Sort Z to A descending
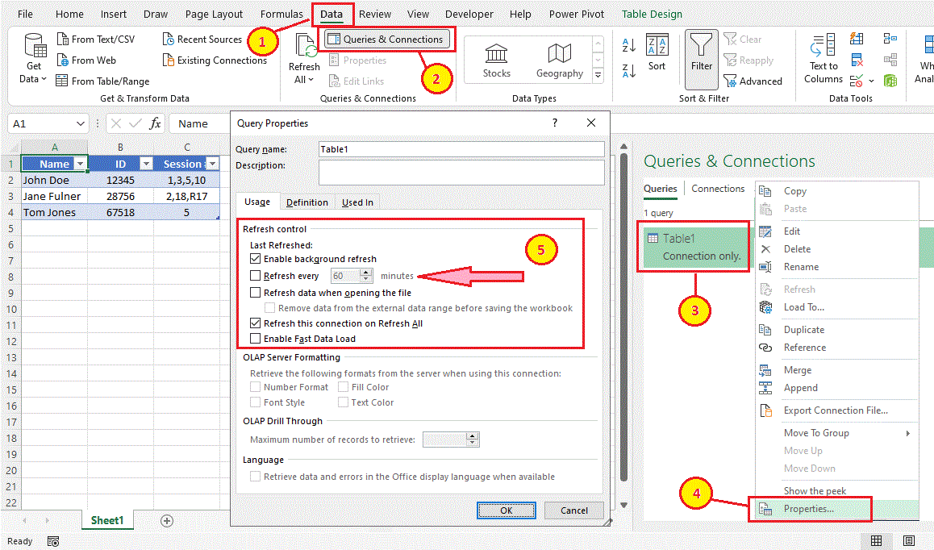This screenshot has height=550, width=934. (x=629, y=71)
